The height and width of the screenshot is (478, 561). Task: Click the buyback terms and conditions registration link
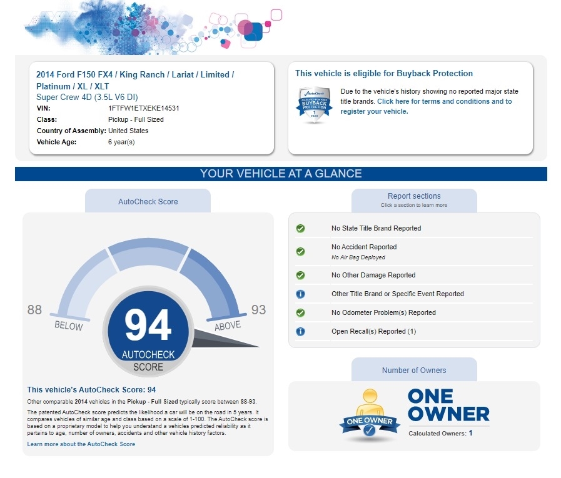tap(425, 106)
